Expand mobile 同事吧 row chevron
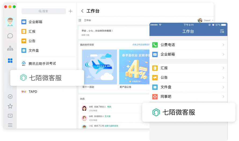The width and height of the screenshot is (239, 141). coord(223,97)
